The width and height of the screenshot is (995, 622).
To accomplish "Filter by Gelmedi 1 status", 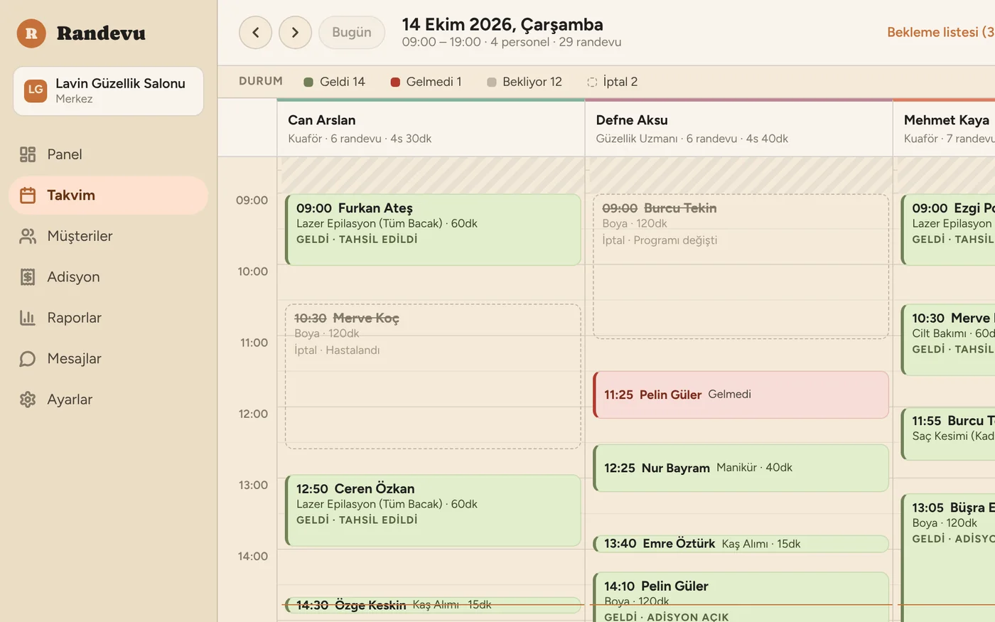I will (x=426, y=82).
